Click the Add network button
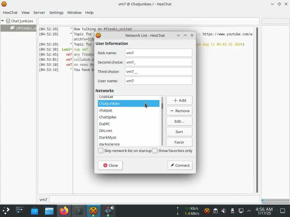Image resolution: width=290 pixels, height=217 pixels. [x=179, y=100]
